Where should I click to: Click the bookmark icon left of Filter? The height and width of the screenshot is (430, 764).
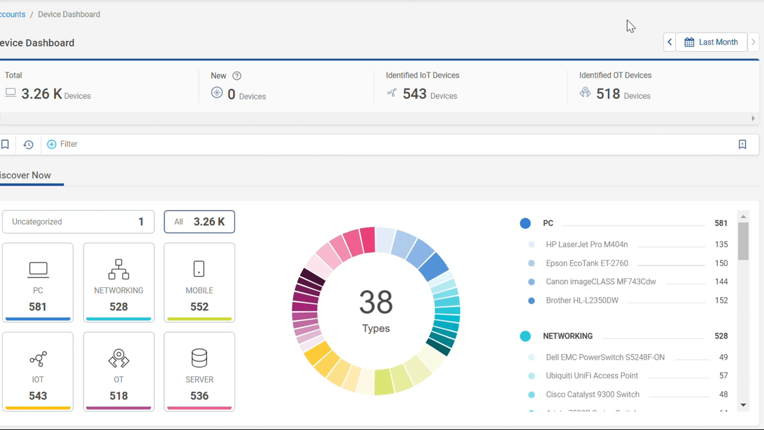coord(5,144)
